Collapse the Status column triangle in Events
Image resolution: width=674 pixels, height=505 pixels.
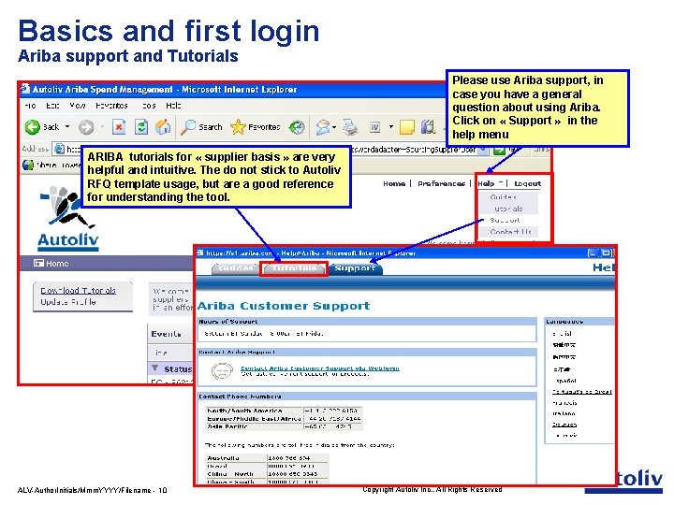(x=155, y=368)
